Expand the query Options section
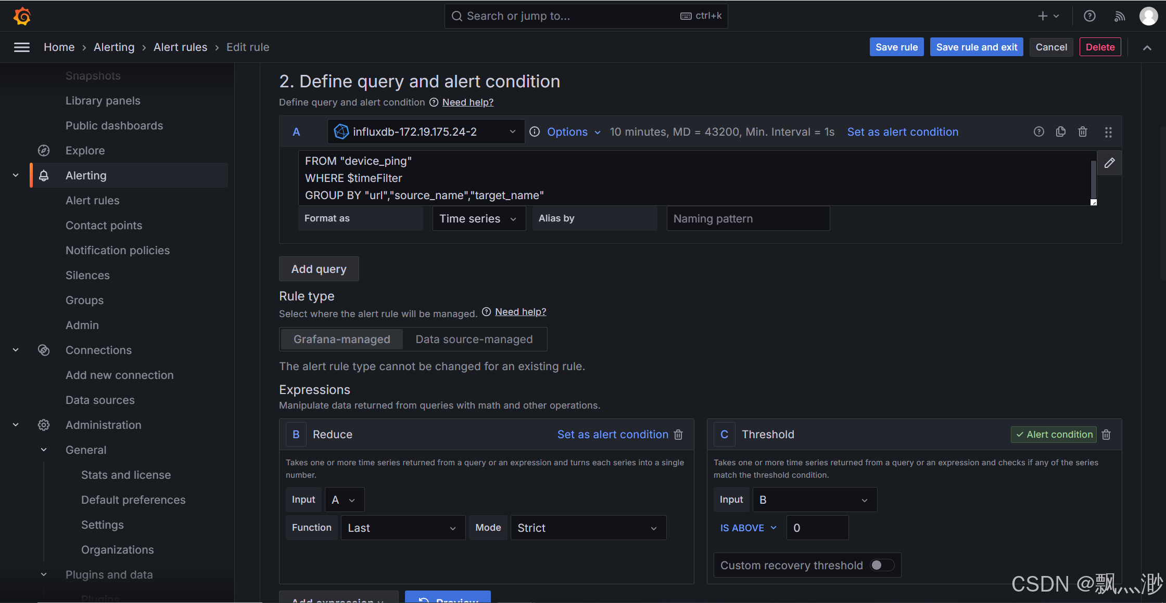 pos(574,132)
